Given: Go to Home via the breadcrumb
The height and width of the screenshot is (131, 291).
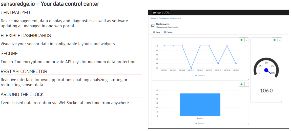Looking at the screenshot, I should (x=154, y=18).
